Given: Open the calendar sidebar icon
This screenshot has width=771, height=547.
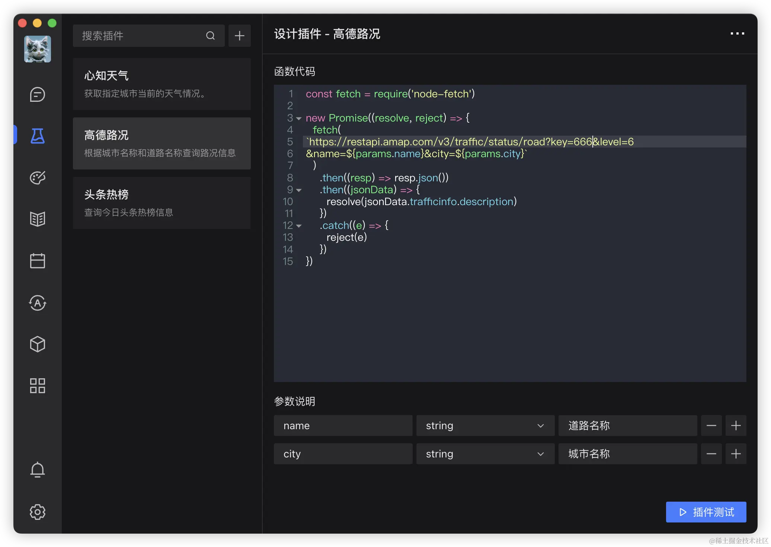Looking at the screenshot, I should pyautogui.click(x=38, y=261).
